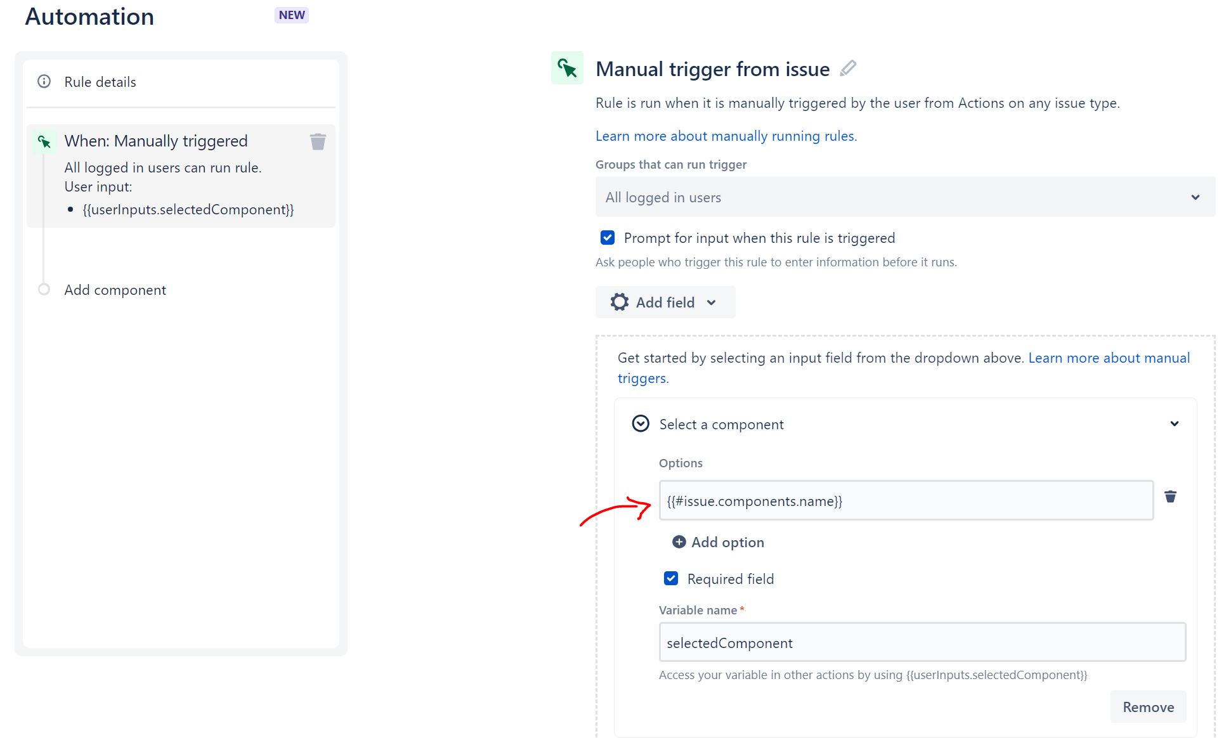Toggle the Required field checkbox
The image size is (1219, 738).
click(x=670, y=578)
